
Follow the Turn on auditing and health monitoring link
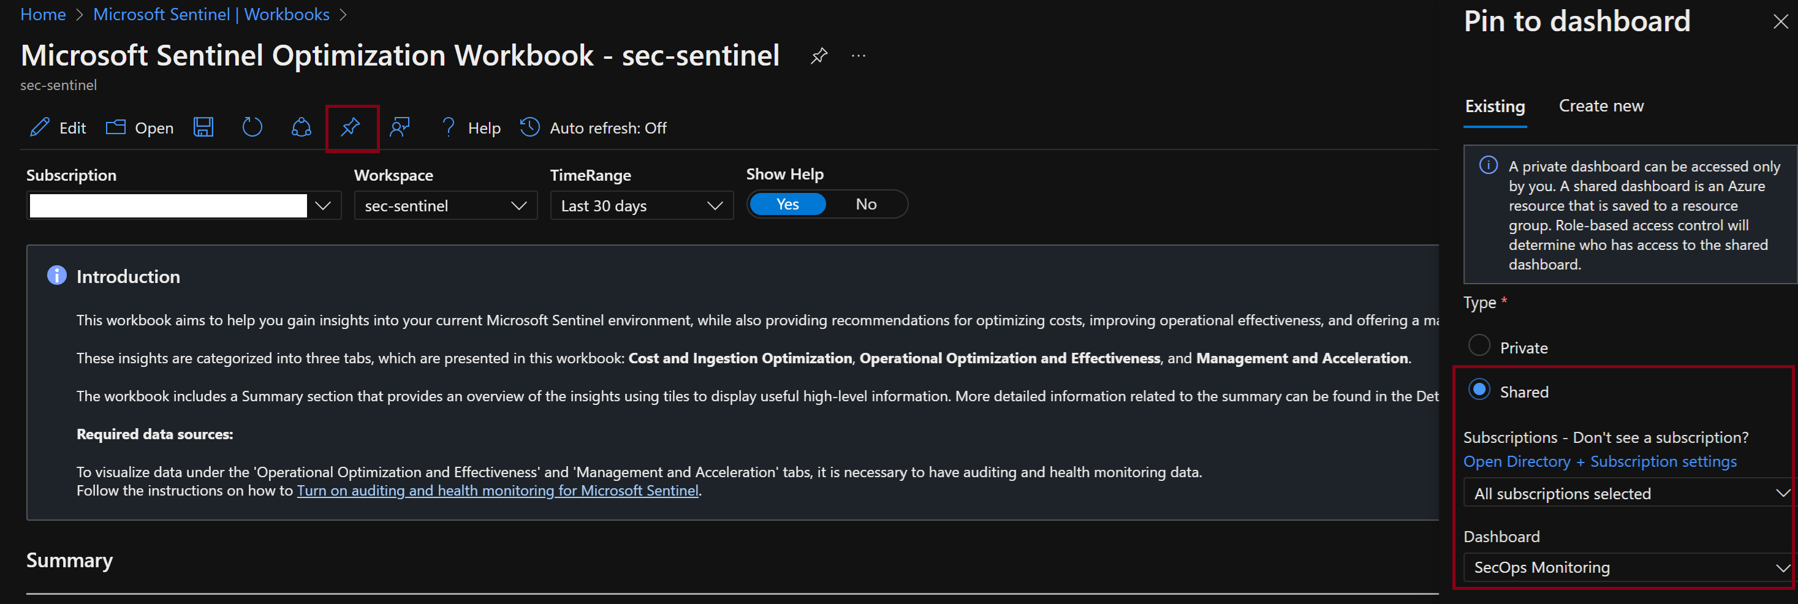point(498,491)
